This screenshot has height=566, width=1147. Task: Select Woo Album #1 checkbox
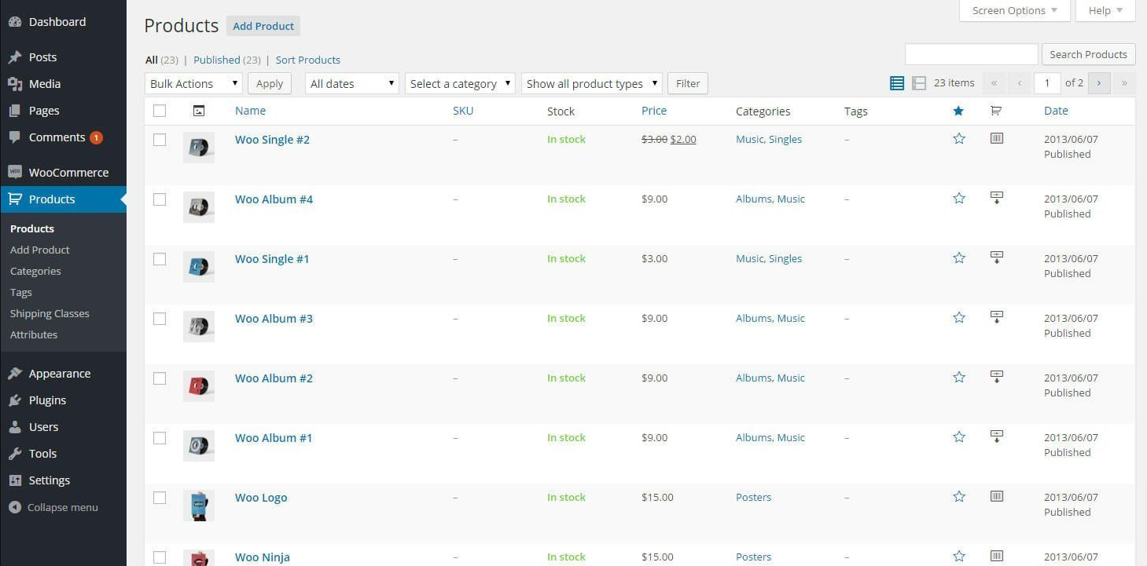pyautogui.click(x=160, y=438)
